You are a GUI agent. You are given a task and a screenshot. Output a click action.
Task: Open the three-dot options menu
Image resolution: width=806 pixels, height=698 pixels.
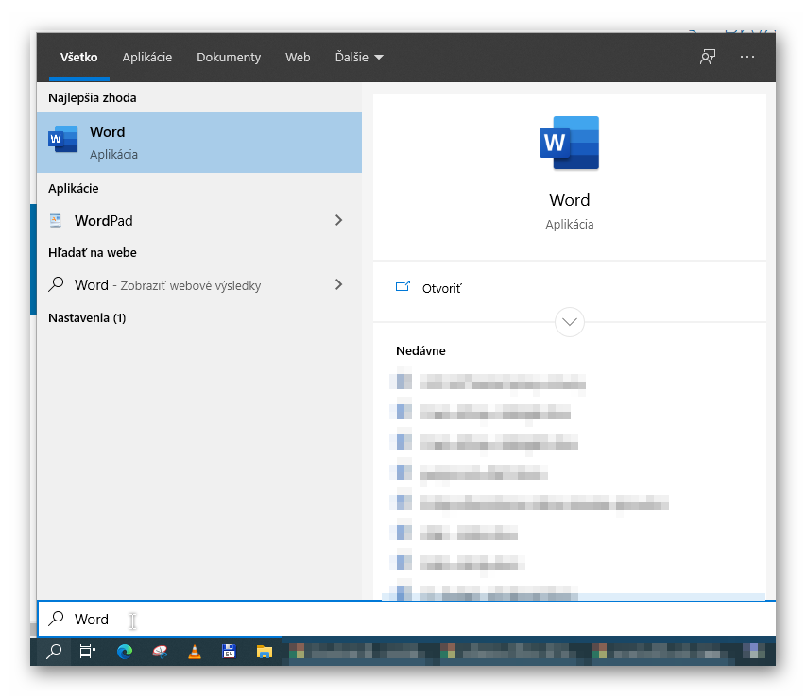[x=746, y=57]
